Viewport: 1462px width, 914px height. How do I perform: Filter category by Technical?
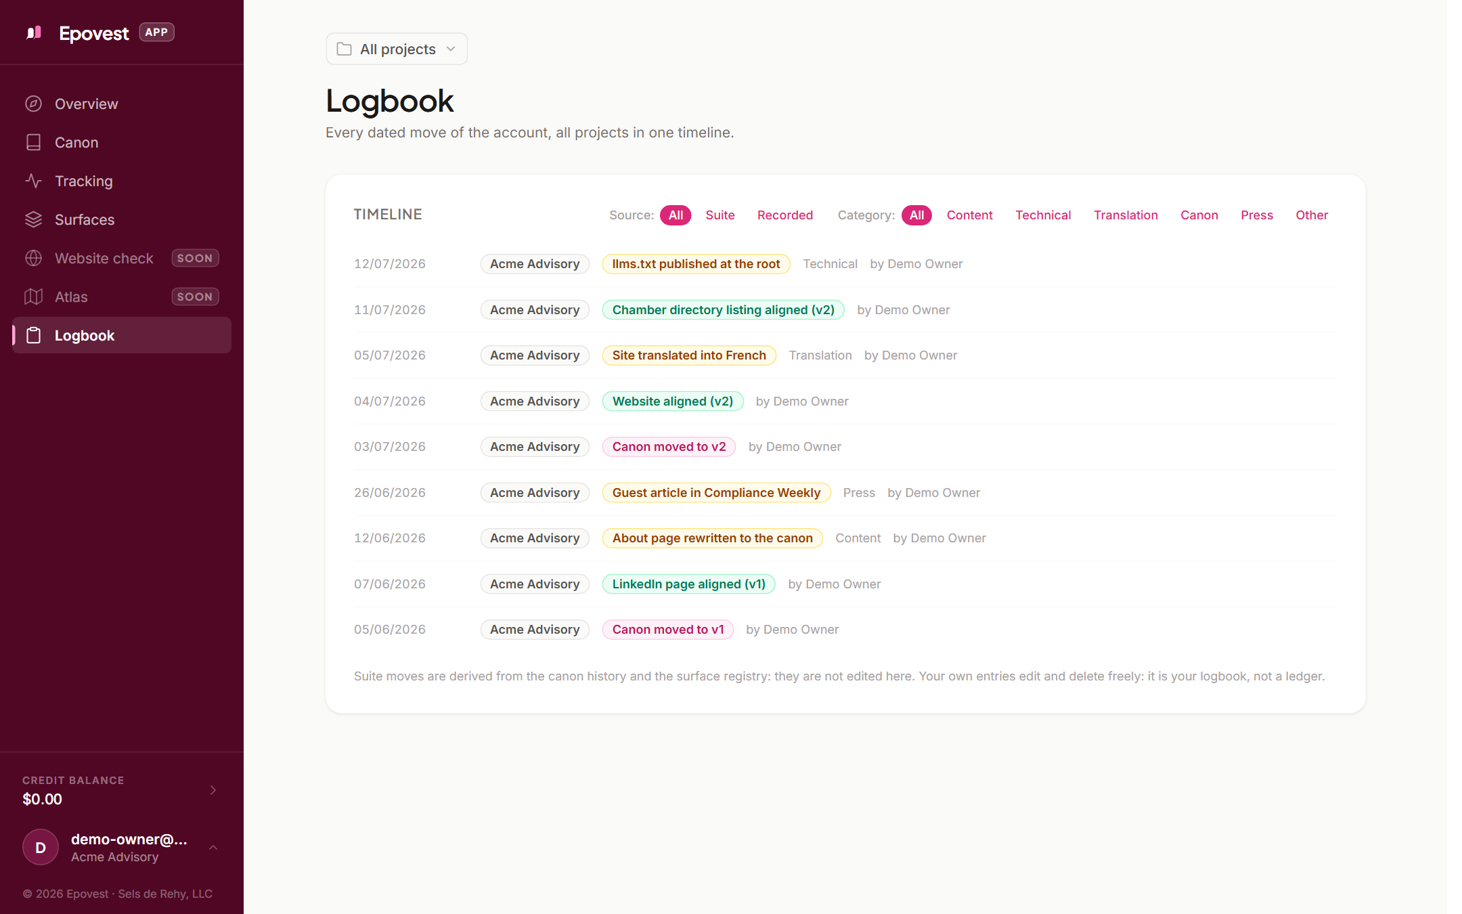(1043, 215)
